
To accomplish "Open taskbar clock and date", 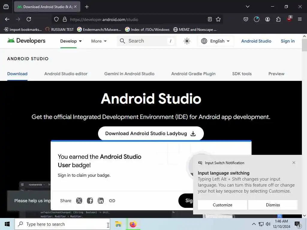I will 281,224.
